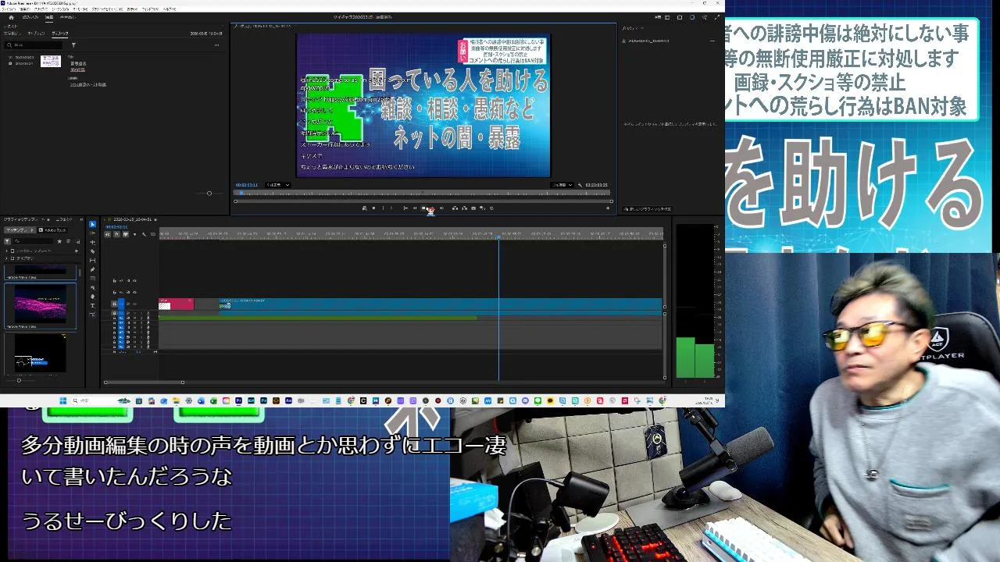
Task: Click Add Marker icon in timeline header
Action: click(134, 234)
